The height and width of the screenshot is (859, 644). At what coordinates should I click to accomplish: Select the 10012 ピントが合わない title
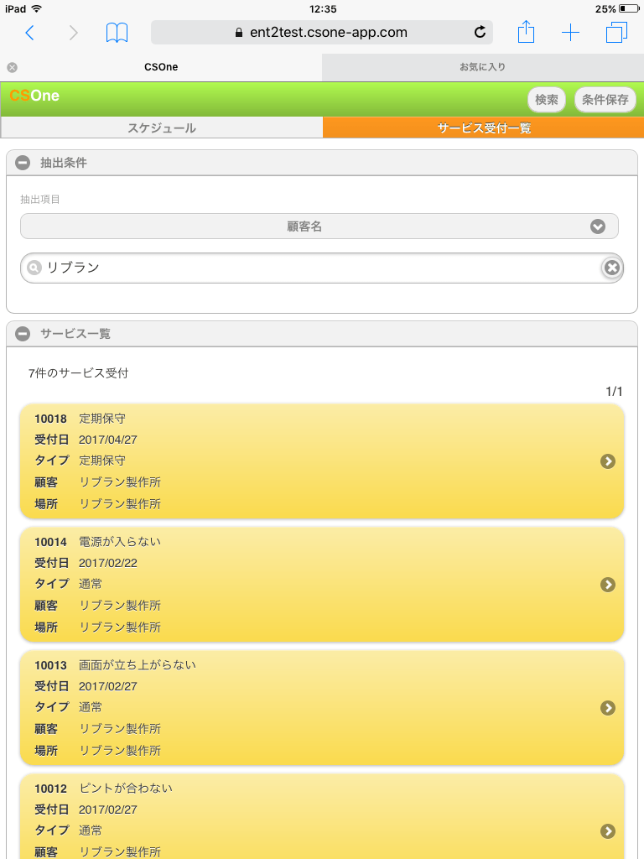(x=103, y=789)
